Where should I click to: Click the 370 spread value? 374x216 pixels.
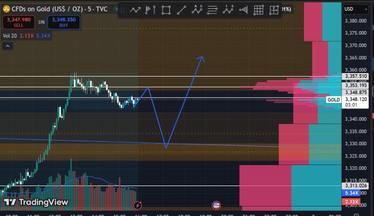41,22
